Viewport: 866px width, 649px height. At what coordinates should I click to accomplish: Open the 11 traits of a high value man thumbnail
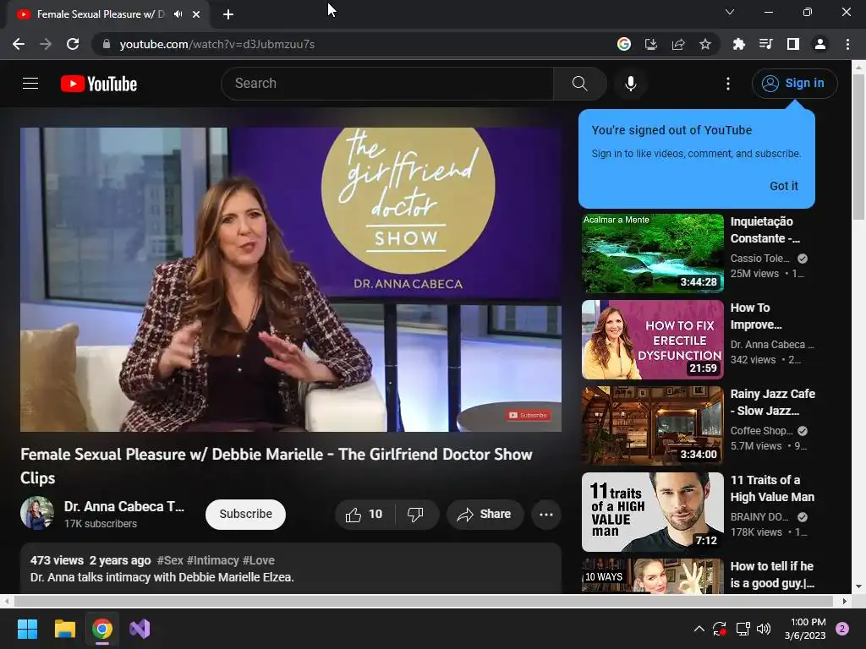(653, 511)
